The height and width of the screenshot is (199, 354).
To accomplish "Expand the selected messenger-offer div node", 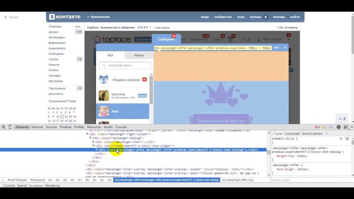I will coord(97,150).
